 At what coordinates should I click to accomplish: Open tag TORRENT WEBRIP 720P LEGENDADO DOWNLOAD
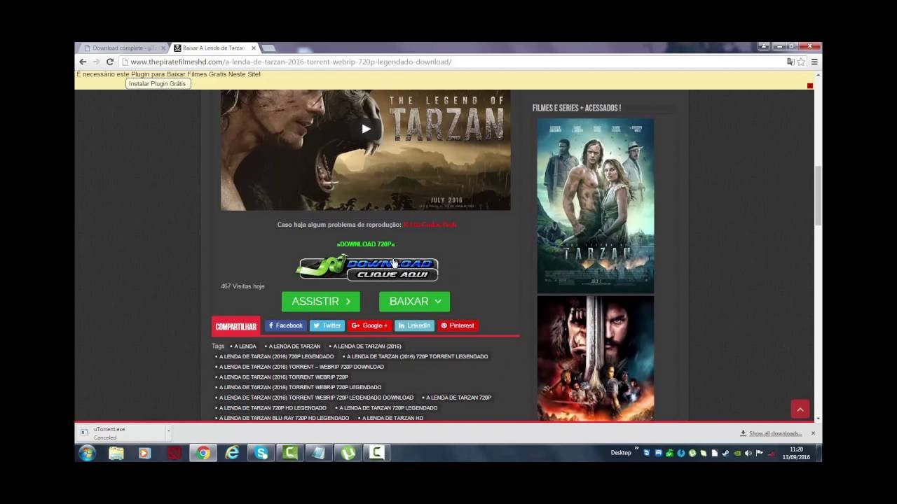pyautogui.click(x=316, y=398)
